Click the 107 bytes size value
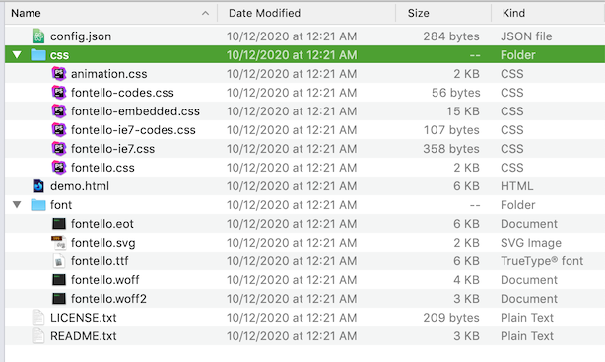This screenshot has height=362, width=605. coord(451,130)
